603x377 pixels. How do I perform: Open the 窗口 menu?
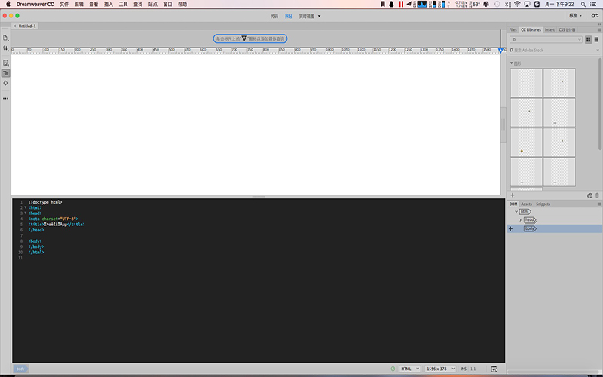click(167, 5)
